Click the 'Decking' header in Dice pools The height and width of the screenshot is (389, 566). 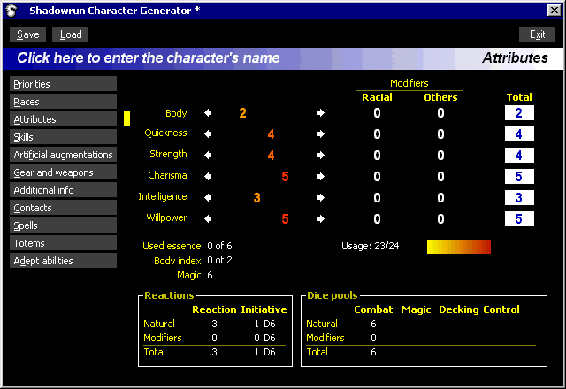[459, 309]
